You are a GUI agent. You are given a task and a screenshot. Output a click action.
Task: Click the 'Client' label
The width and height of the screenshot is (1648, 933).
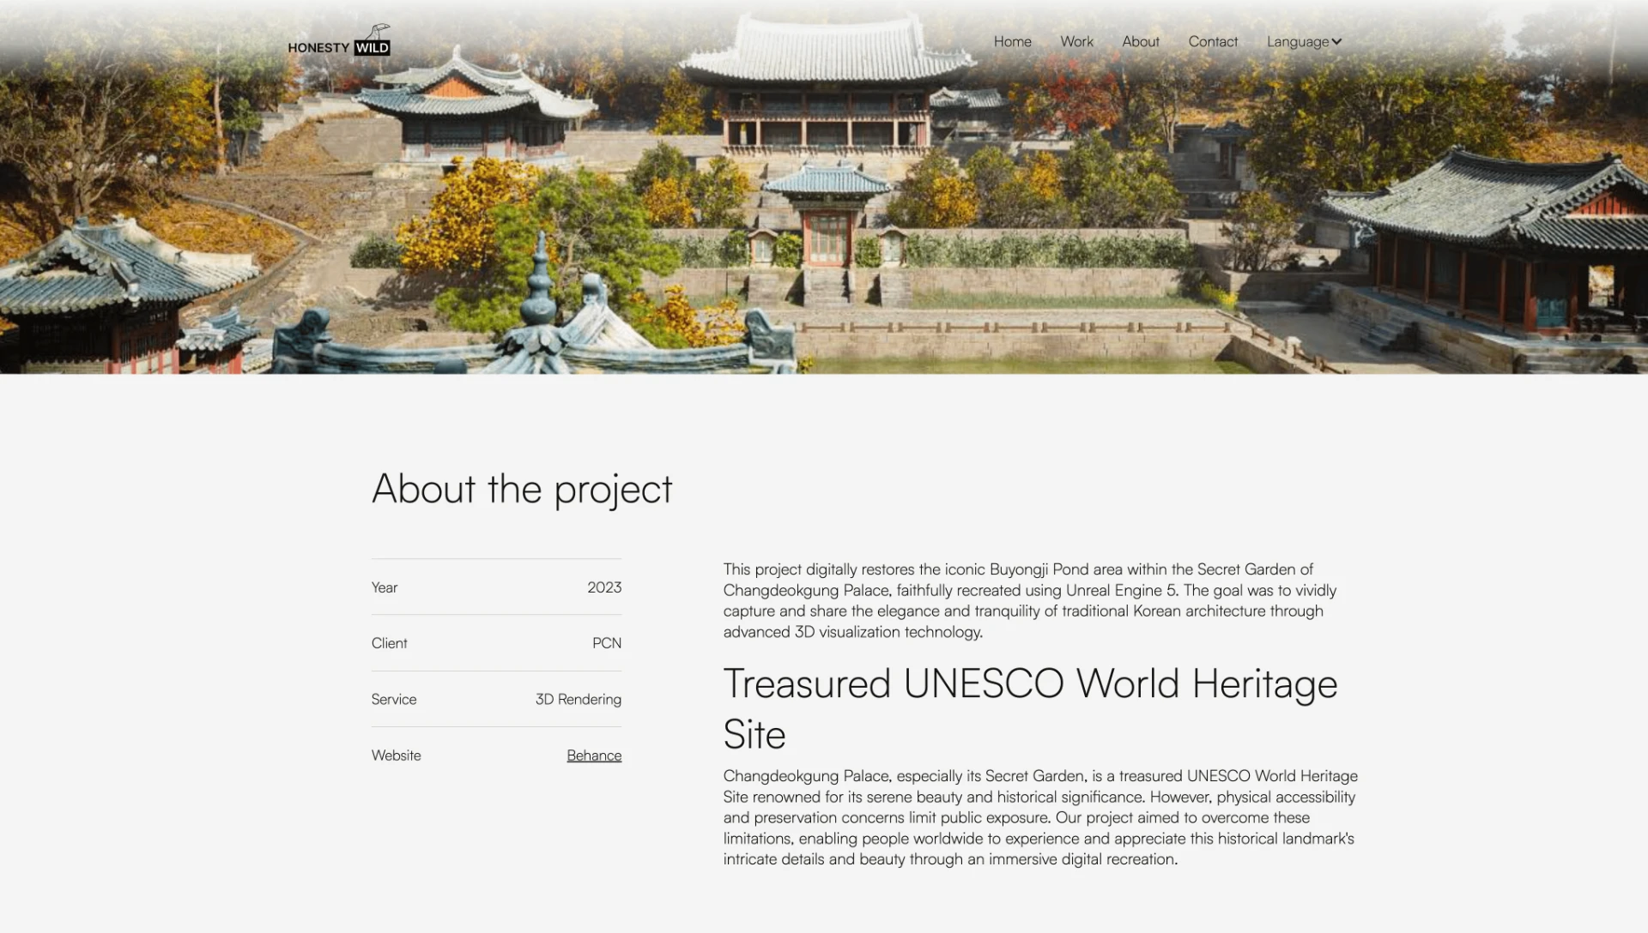pos(390,643)
